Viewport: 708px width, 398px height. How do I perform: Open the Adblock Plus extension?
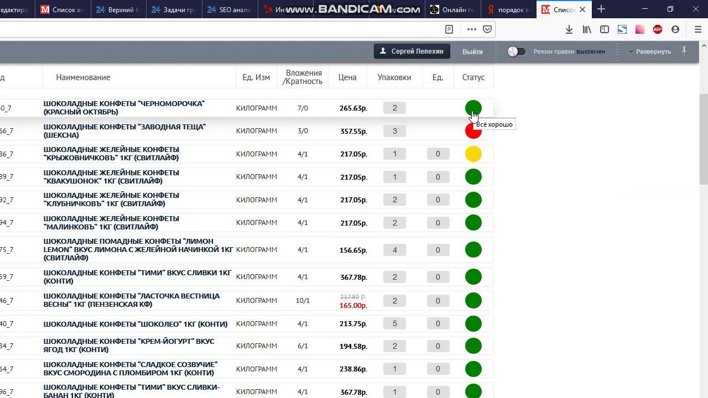coord(658,29)
